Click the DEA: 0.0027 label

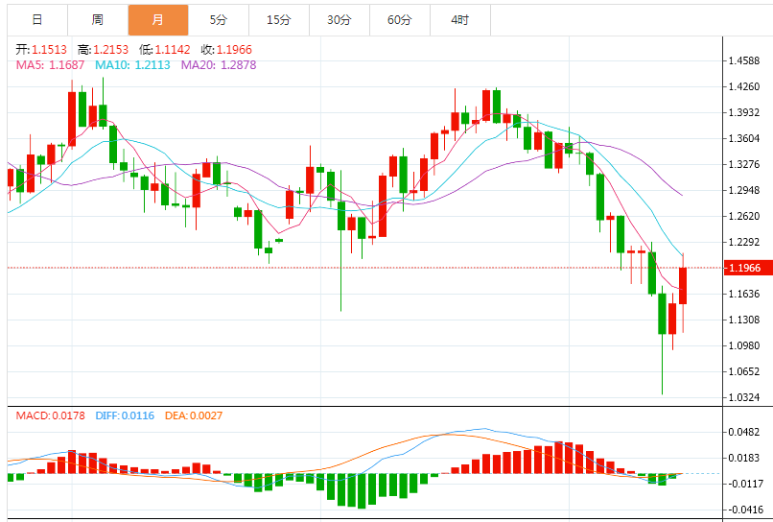pyautogui.click(x=194, y=415)
